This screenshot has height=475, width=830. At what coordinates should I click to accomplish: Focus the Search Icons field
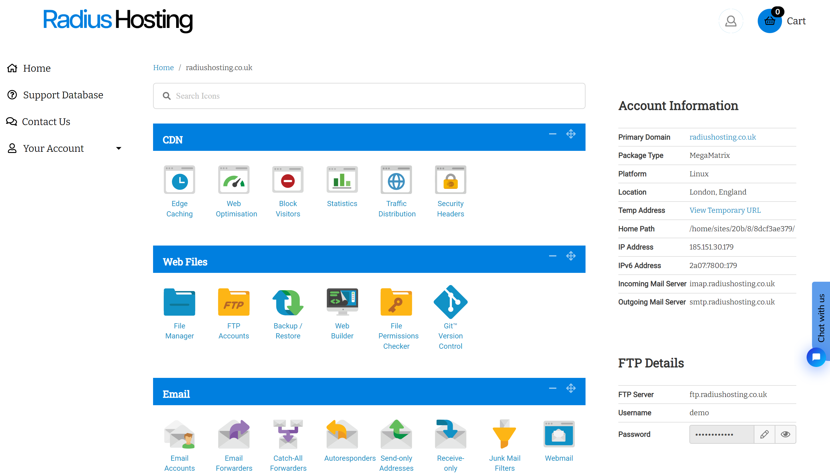click(369, 96)
